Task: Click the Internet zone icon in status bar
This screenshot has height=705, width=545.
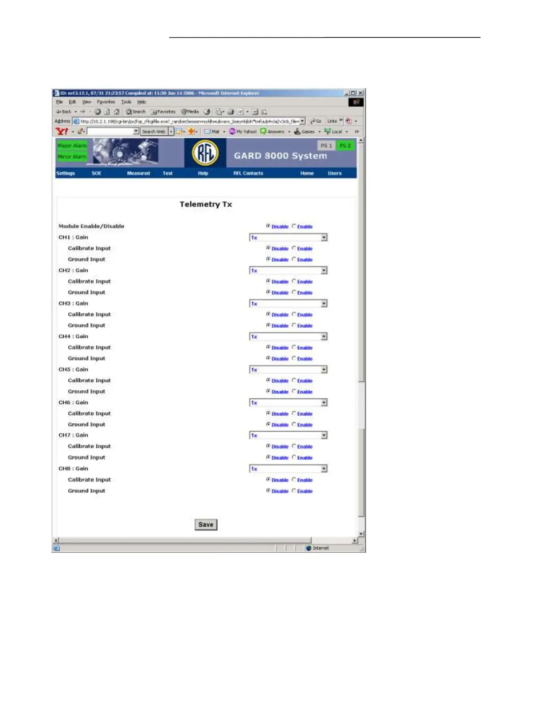Action: (x=309, y=548)
